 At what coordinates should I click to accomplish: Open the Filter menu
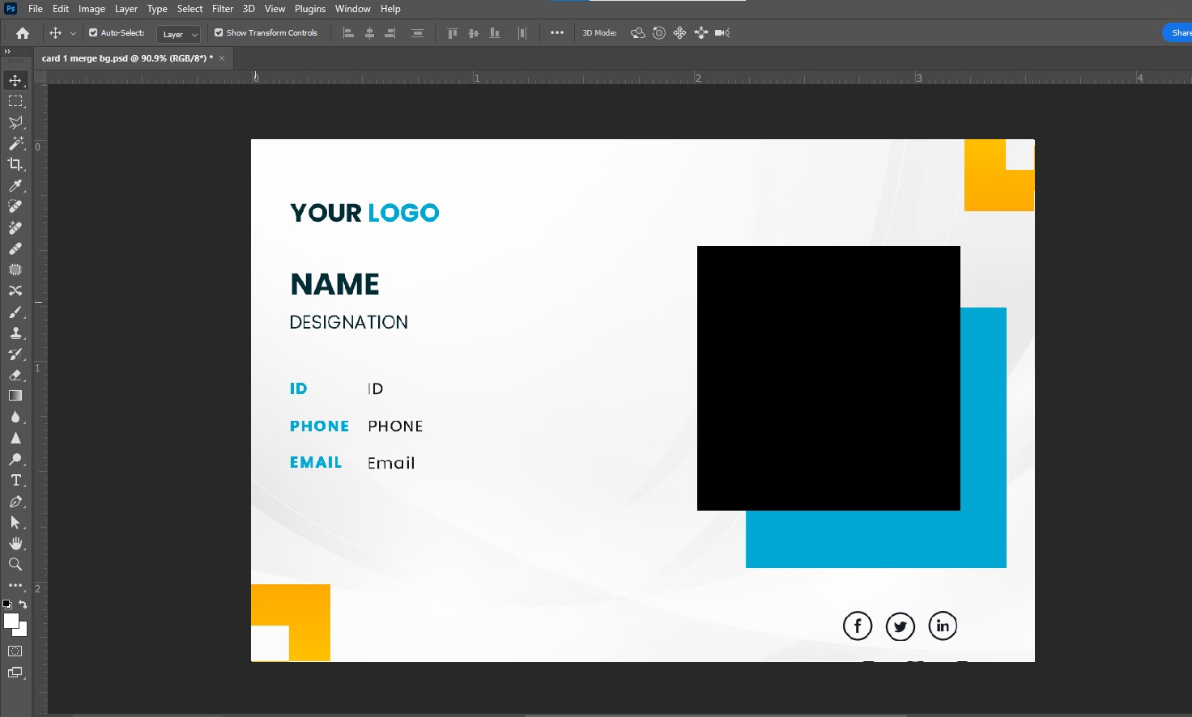(223, 9)
